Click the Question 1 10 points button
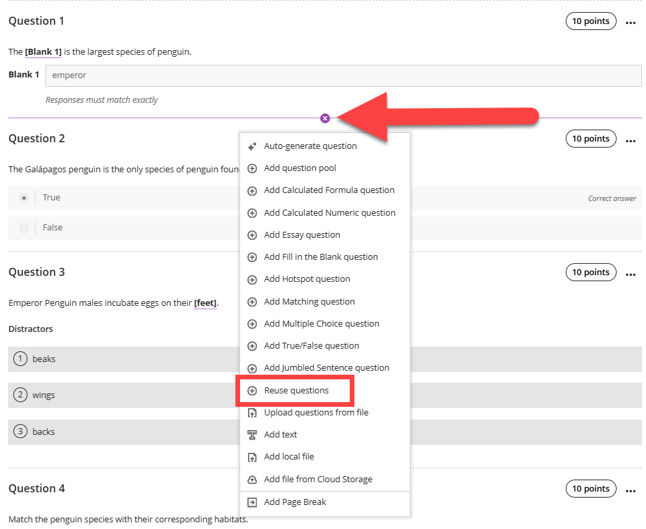This screenshot has height=529, width=646. (590, 21)
